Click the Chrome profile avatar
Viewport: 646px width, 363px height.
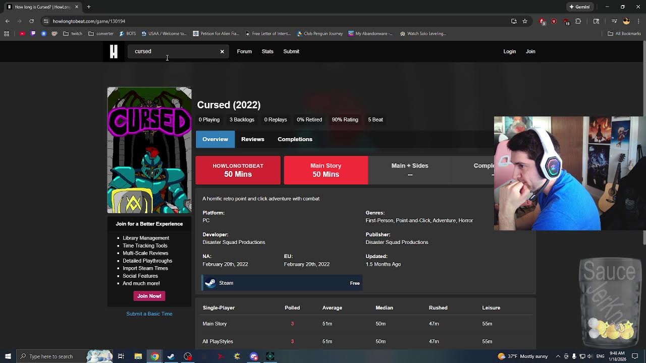(626, 21)
